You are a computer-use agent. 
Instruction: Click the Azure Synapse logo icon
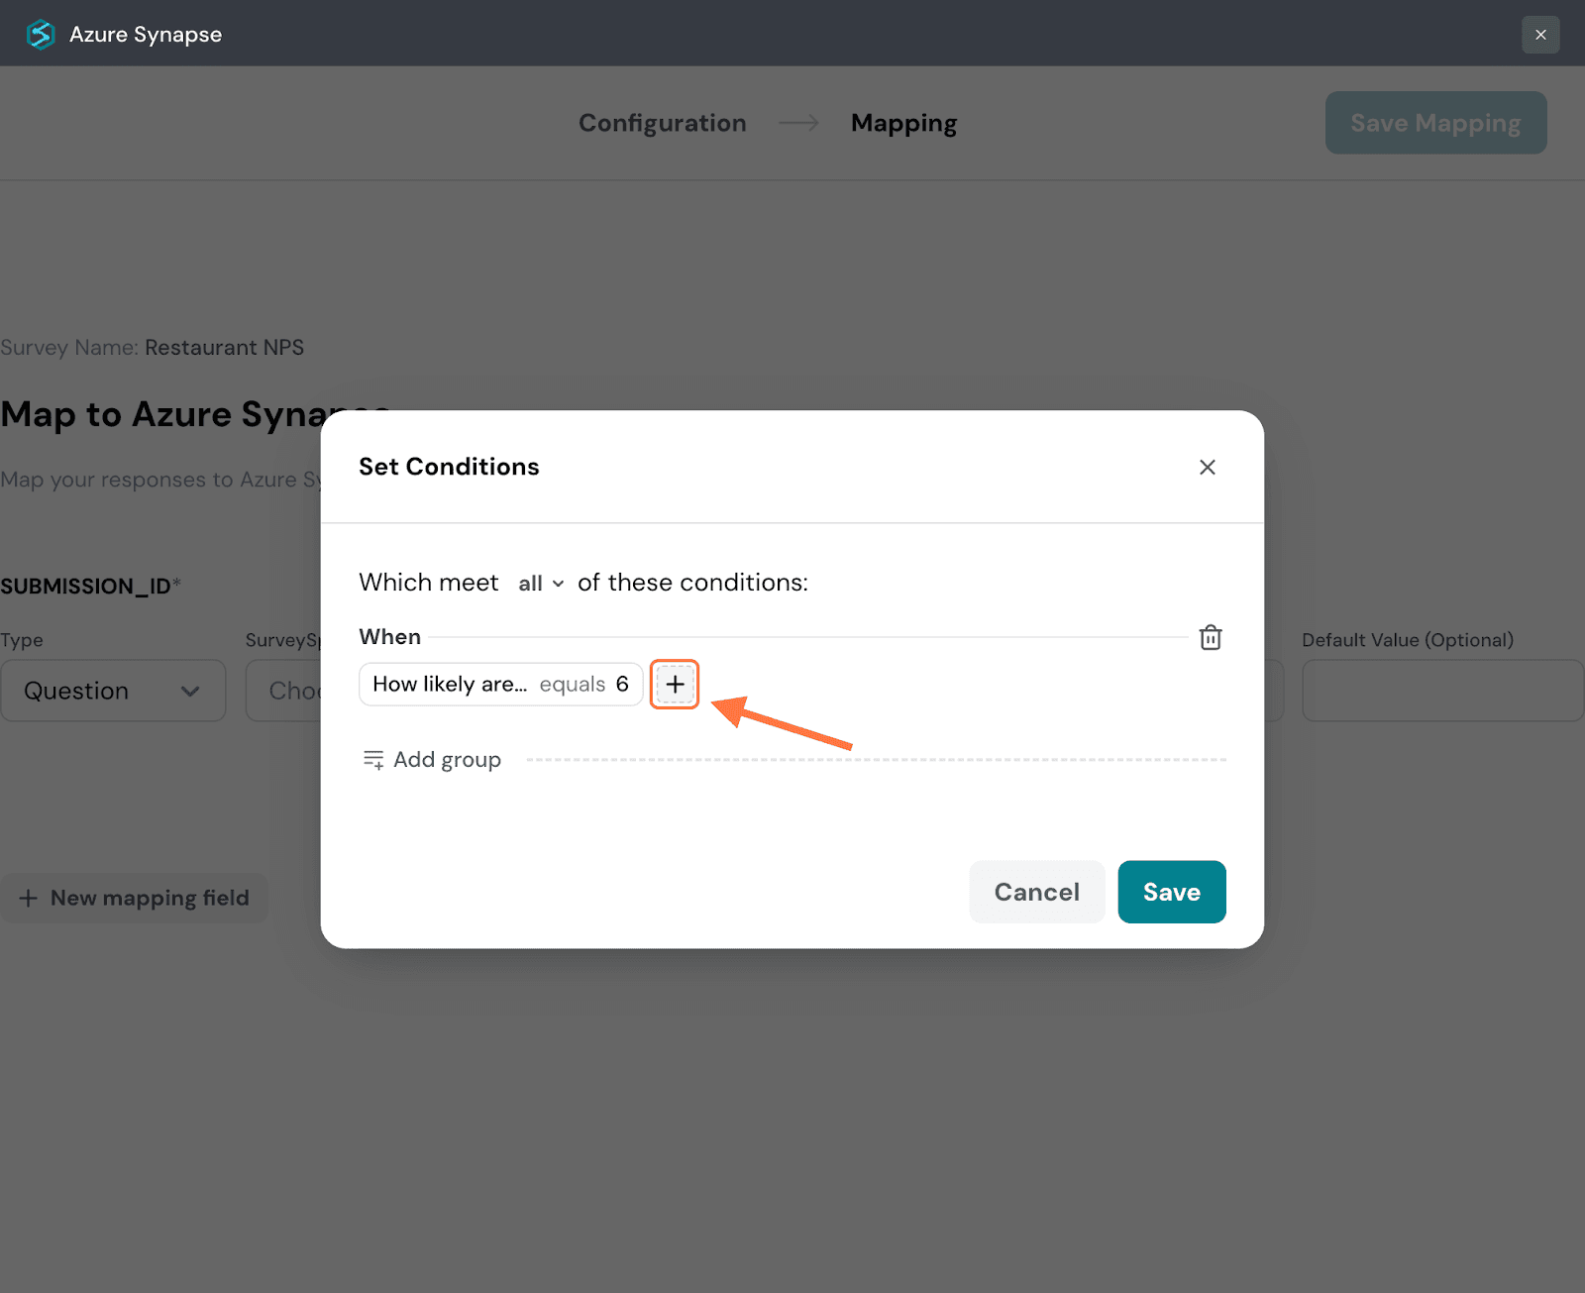pyautogui.click(x=41, y=35)
